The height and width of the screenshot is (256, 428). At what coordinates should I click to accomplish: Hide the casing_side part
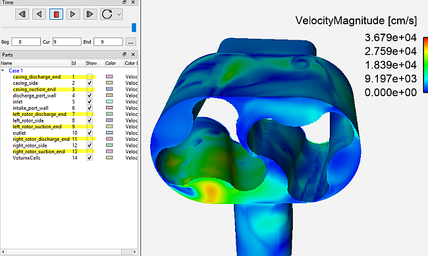90,83
